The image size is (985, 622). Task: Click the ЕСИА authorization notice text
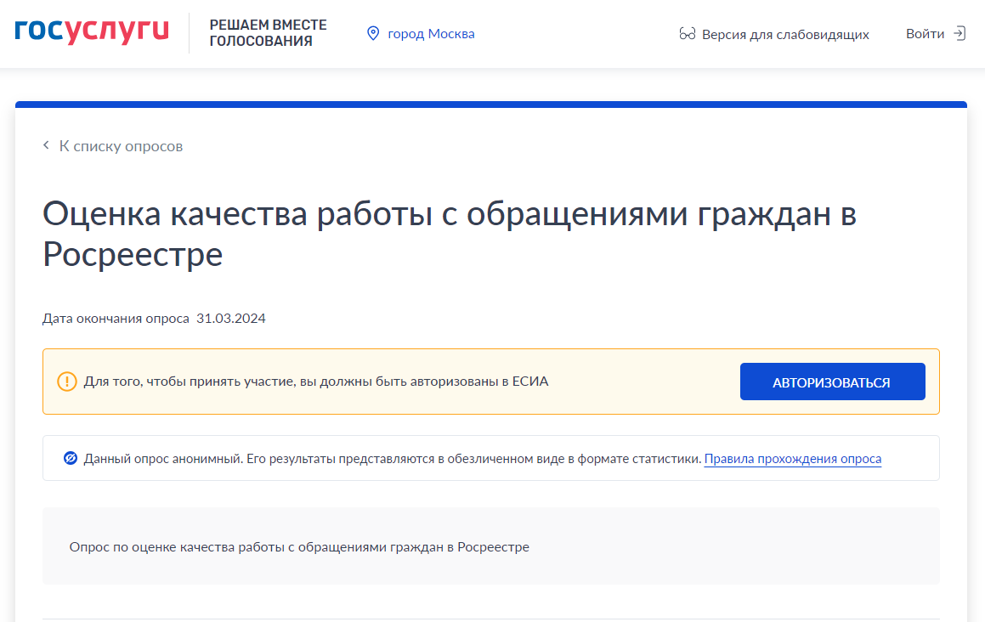click(x=315, y=382)
